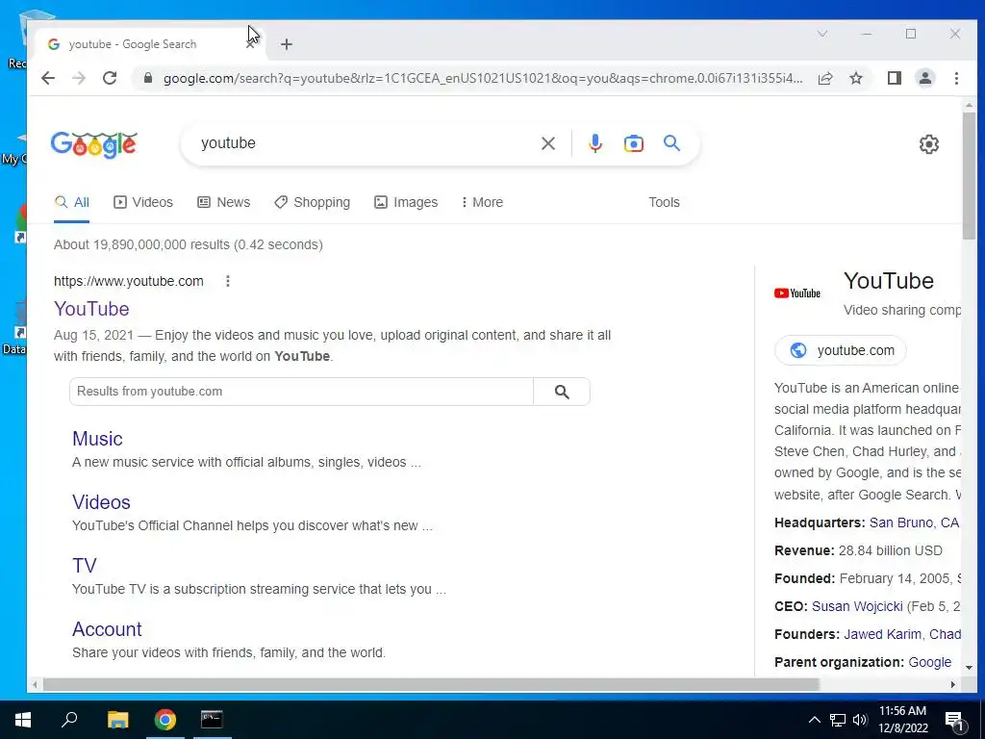Close the youtube - Google Search tab

click(x=250, y=44)
